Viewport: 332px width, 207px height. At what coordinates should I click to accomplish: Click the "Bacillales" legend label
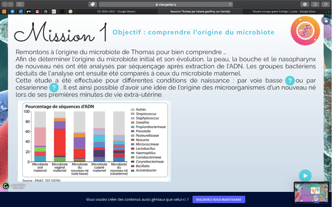143,166
